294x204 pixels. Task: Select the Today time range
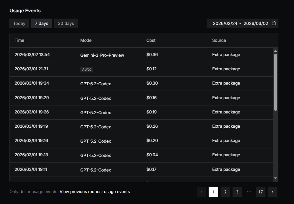(x=19, y=24)
